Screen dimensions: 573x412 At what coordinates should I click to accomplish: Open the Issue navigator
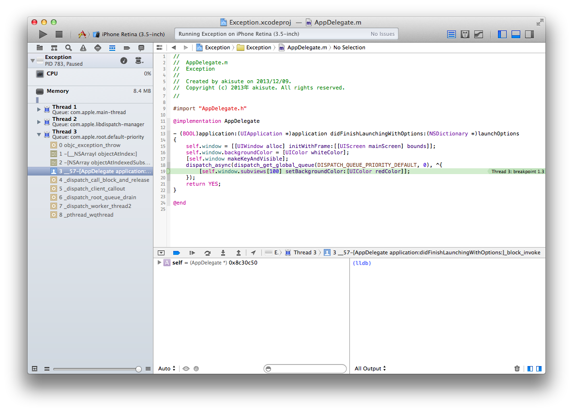pyautogui.click(x=84, y=48)
